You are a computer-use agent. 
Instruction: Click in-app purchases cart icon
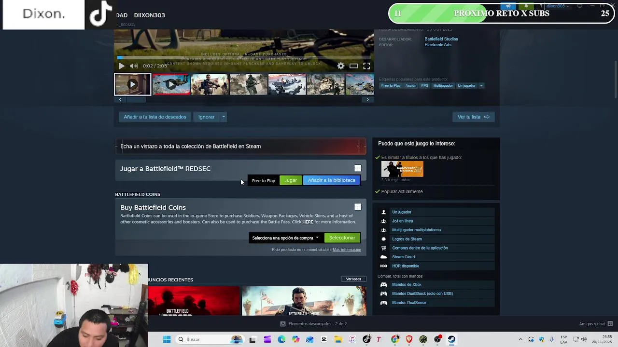(384, 248)
